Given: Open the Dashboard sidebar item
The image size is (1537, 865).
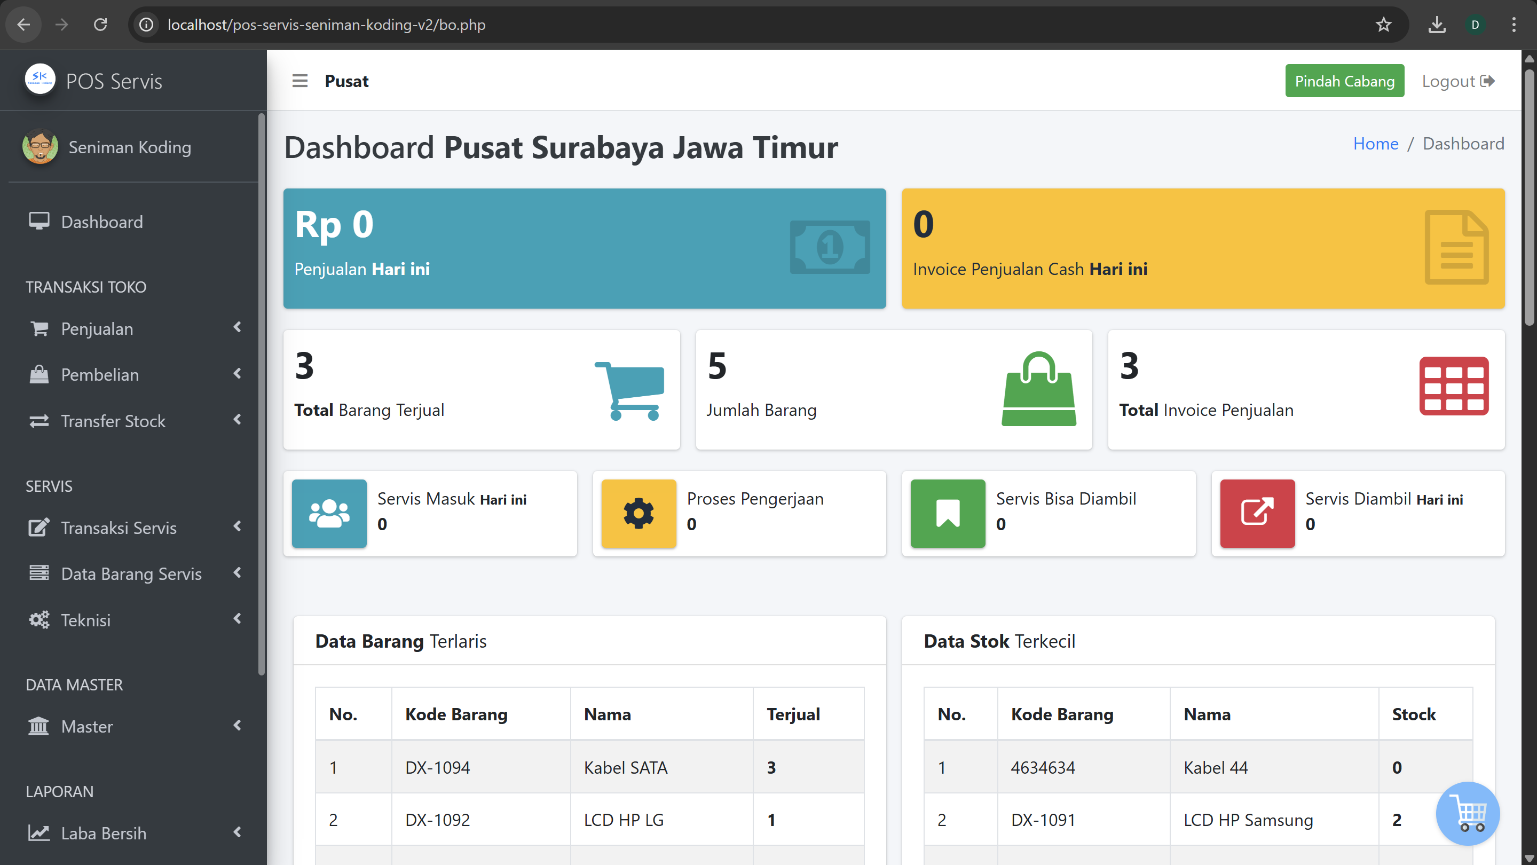Looking at the screenshot, I should 101,222.
